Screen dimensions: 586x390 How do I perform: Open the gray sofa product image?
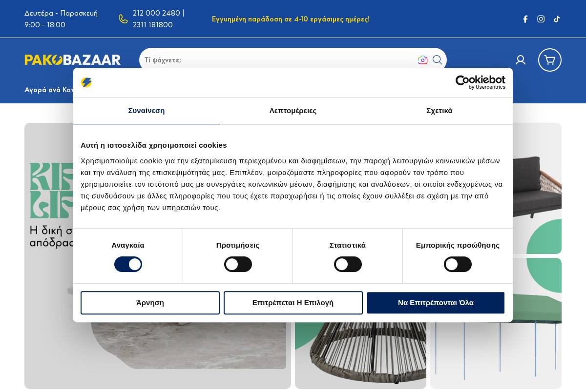[x=537, y=188]
